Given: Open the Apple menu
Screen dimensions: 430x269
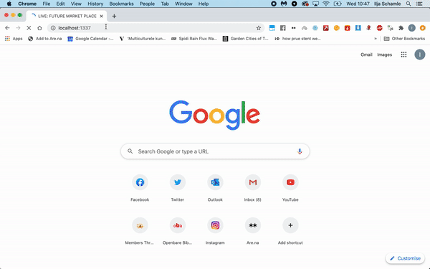Looking at the screenshot, I should tap(9, 4).
